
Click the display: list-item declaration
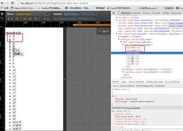click(126, 99)
